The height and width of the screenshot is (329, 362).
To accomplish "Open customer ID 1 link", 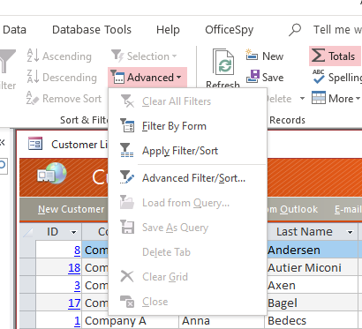I will tap(77, 320).
